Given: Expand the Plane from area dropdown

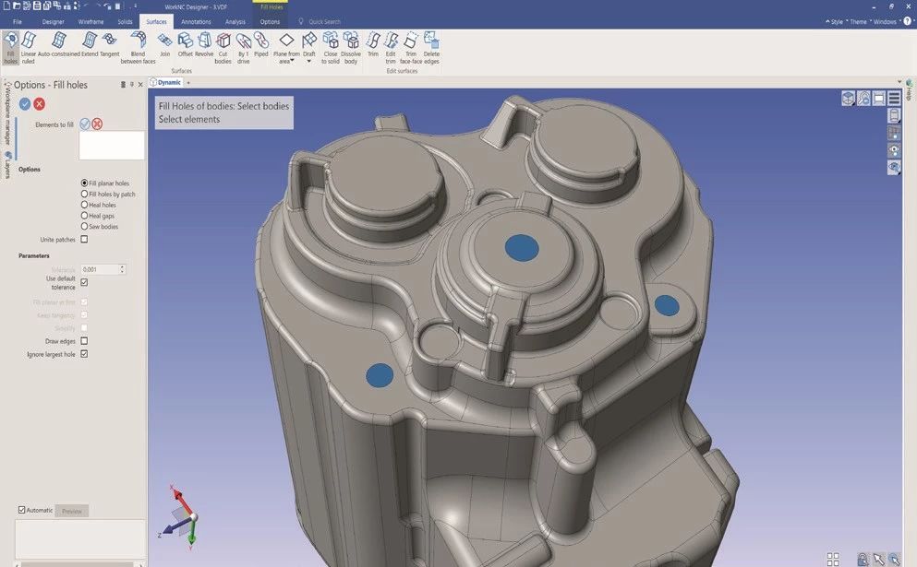Looking at the screenshot, I should point(291,62).
